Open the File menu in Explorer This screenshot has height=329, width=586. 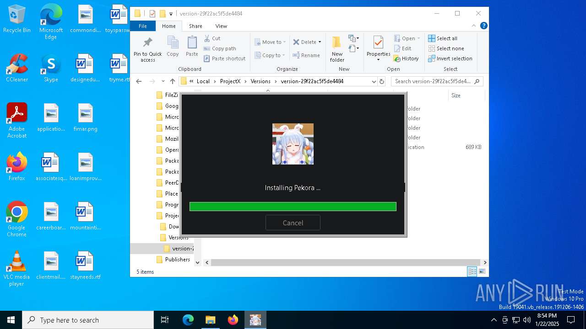143,26
